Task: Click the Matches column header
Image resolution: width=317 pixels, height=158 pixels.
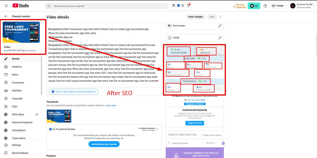Action: (211, 143)
